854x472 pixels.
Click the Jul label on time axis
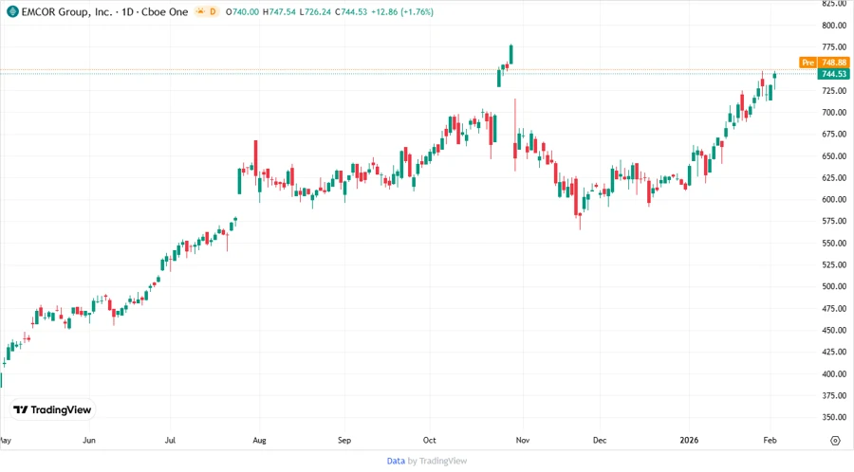[170, 440]
